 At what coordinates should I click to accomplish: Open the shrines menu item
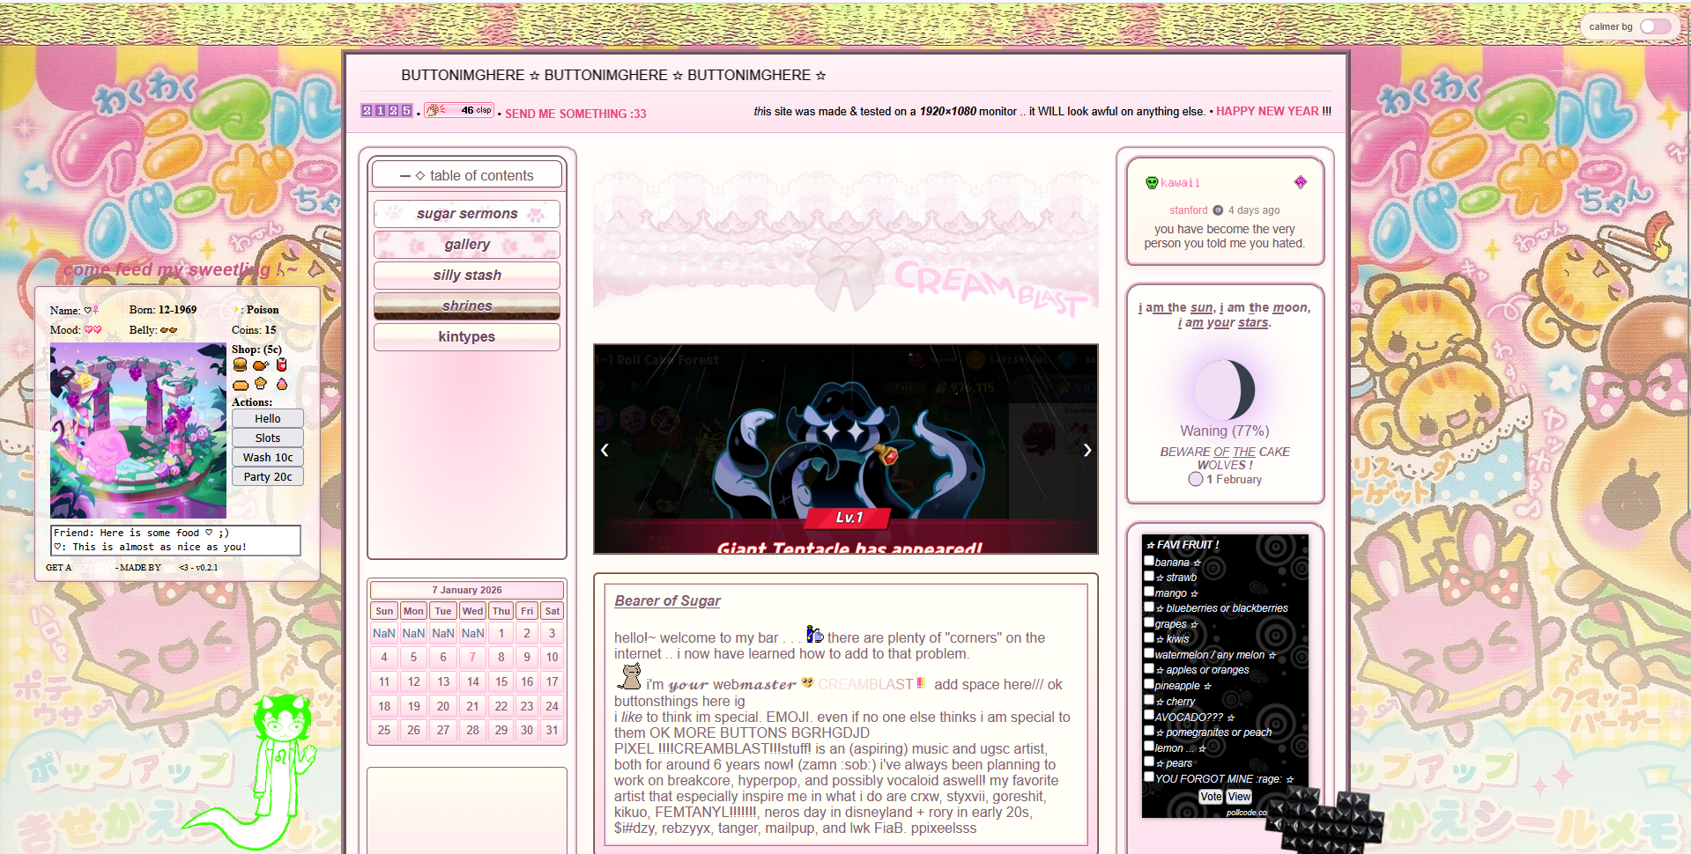[x=467, y=306]
